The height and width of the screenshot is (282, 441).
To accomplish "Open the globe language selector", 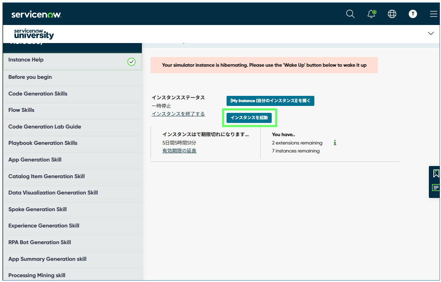I will [x=392, y=14].
